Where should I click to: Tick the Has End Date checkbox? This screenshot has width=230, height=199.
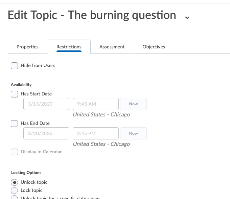pyautogui.click(x=15, y=124)
